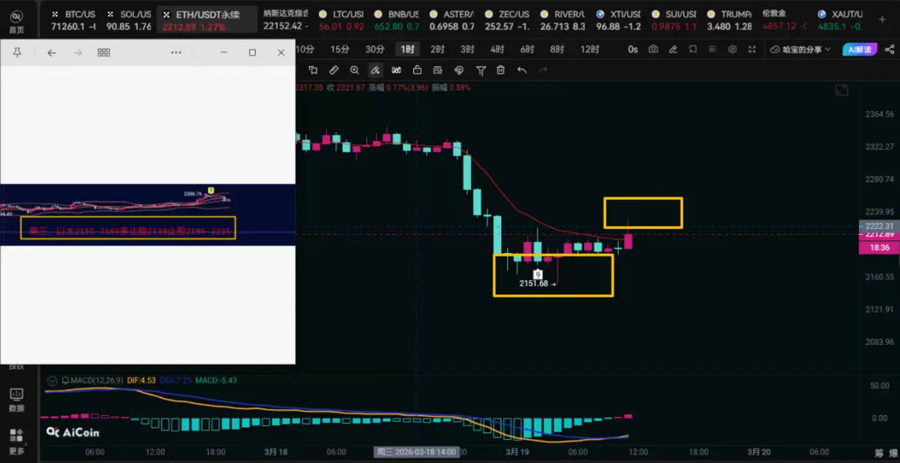Open the XTI/USD ticker tab
The image size is (900, 463).
(x=619, y=20)
